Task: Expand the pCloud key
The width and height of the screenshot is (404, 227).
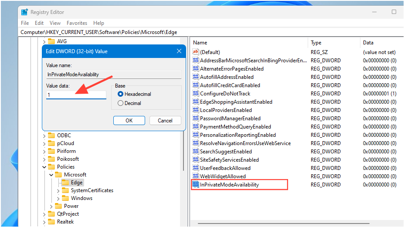Action: point(44,143)
